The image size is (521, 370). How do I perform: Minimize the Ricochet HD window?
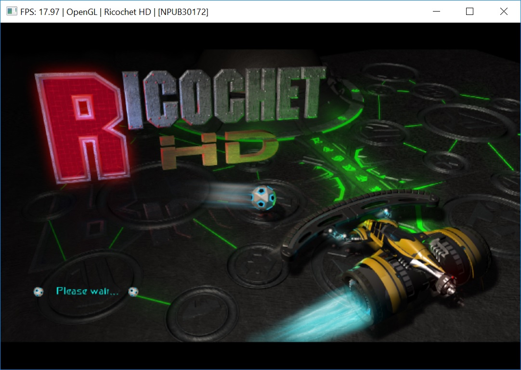(x=437, y=12)
